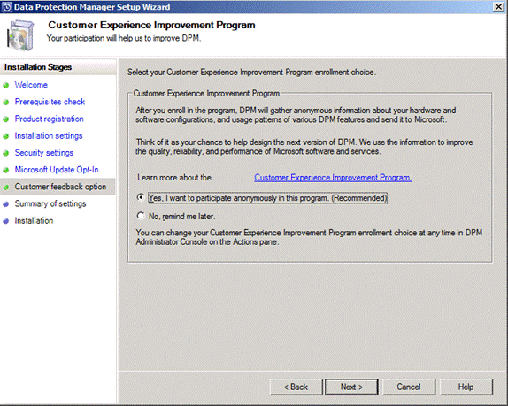Go to Security settings stage

tap(44, 152)
